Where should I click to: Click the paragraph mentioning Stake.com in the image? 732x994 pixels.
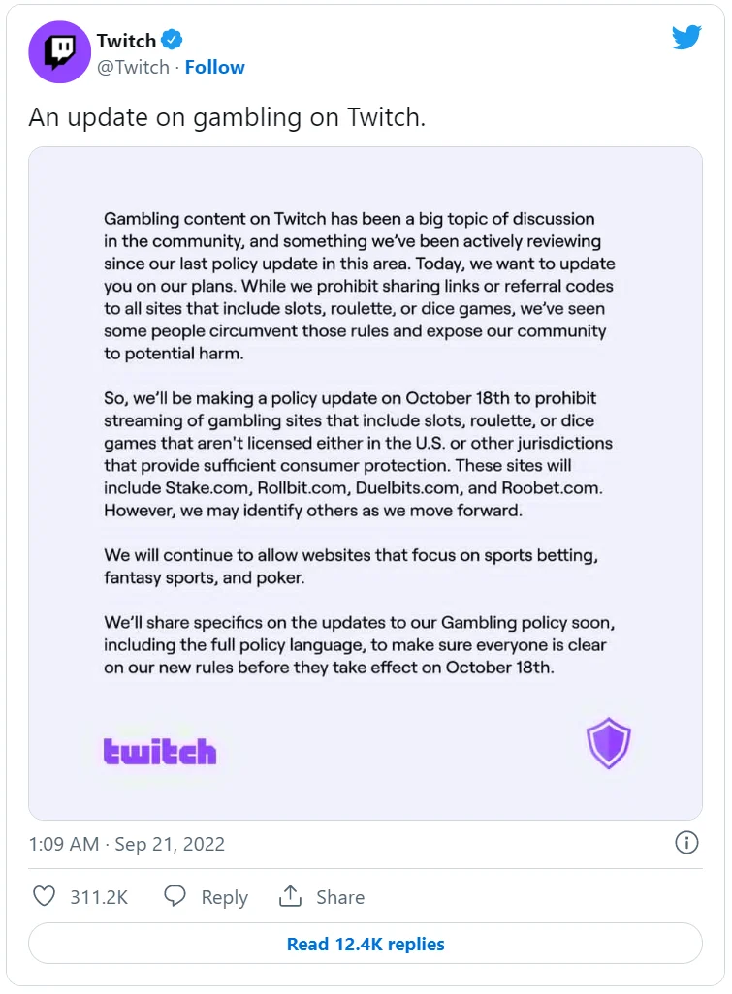click(x=359, y=454)
